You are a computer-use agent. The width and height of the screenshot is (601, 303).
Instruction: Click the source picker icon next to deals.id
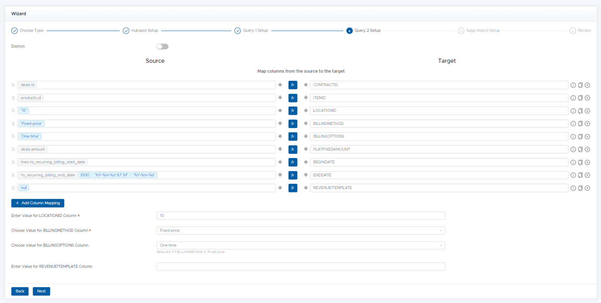[x=280, y=85]
